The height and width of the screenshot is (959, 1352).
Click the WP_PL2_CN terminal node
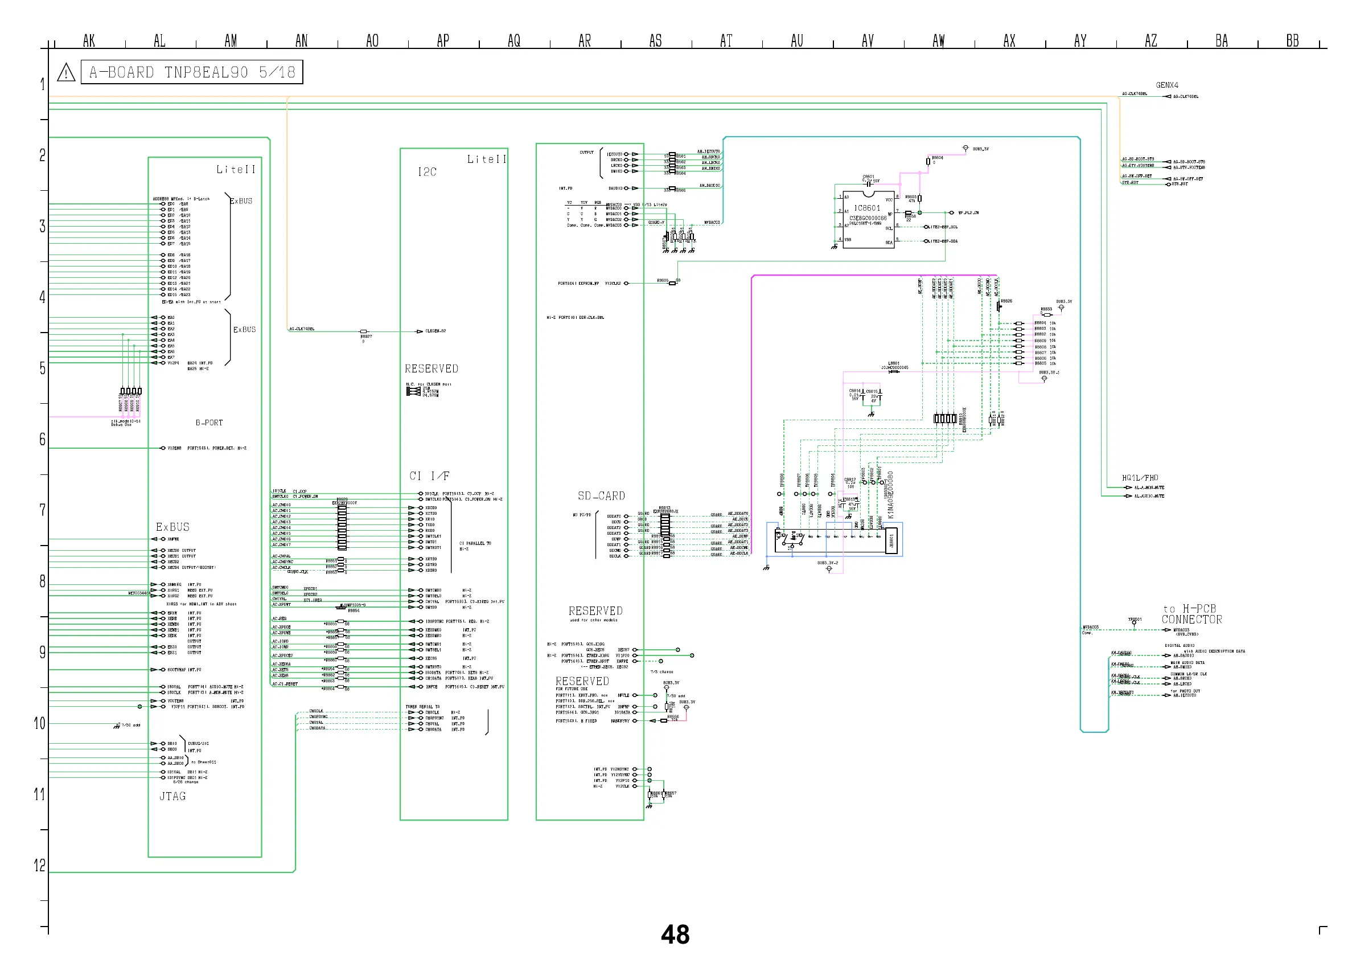[951, 212]
